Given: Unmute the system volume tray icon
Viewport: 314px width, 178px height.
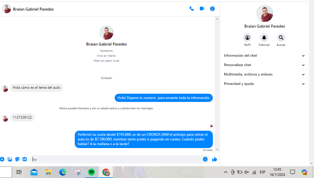Looking at the screenshot, I should pyautogui.click(x=247, y=172).
